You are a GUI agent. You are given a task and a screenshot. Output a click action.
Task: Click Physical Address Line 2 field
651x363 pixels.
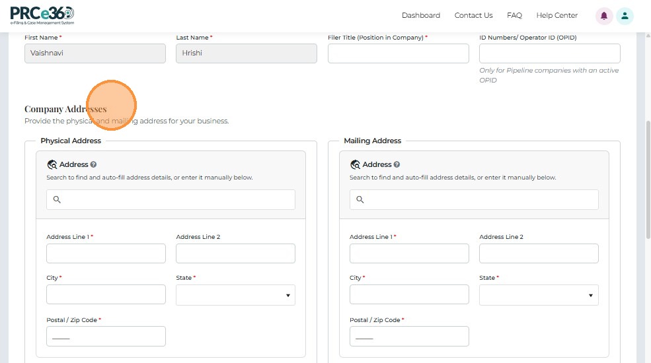click(235, 253)
